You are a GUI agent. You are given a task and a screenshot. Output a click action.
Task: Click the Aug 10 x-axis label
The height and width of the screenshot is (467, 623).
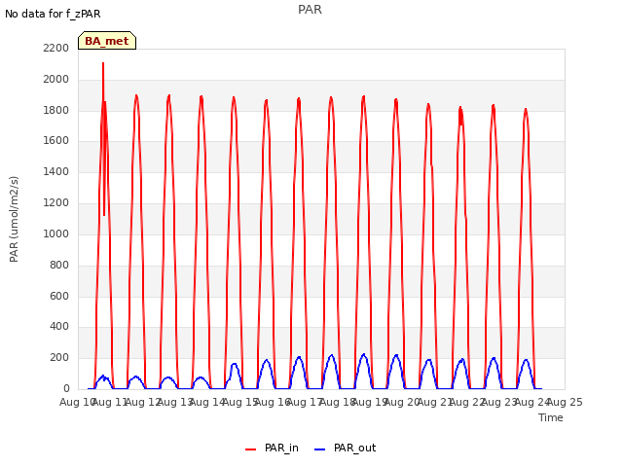click(x=77, y=402)
